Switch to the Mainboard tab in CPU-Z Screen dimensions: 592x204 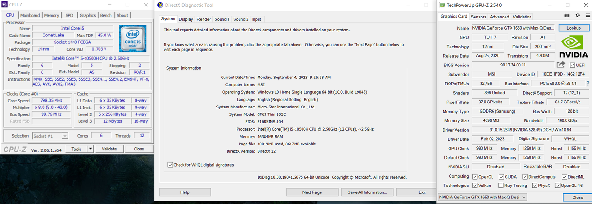pyautogui.click(x=30, y=15)
